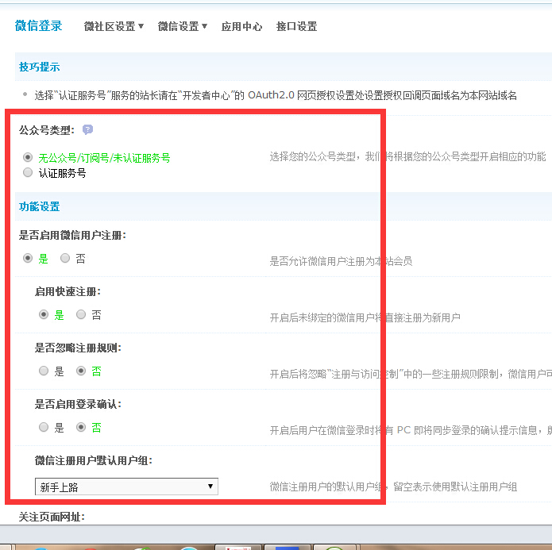Click the 微信登录 heading tab
The width and height of the screenshot is (552, 550).
click(39, 25)
